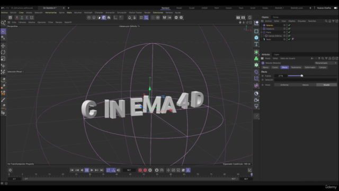
Task: Toggle the coordinate system button
Action: [32, 18]
